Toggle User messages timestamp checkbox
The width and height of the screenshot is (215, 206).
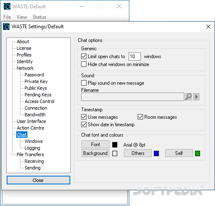coord(84,117)
